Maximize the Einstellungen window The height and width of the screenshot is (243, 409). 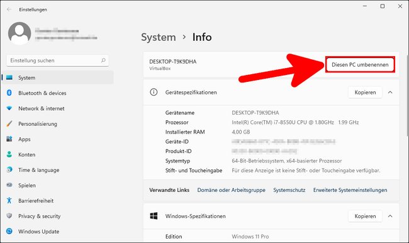(383, 6)
